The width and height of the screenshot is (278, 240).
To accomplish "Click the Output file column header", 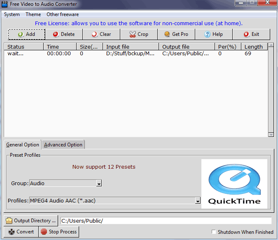I will pyautogui.click(x=187, y=47).
